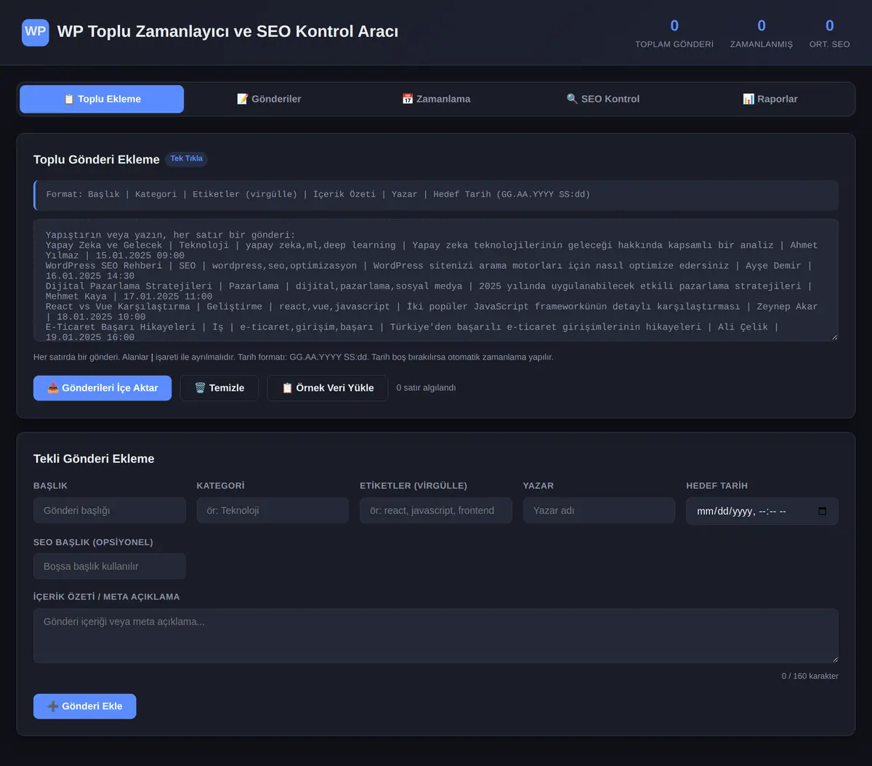Image resolution: width=872 pixels, height=766 pixels.
Task: Click the format hint line
Action: point(436,195)
